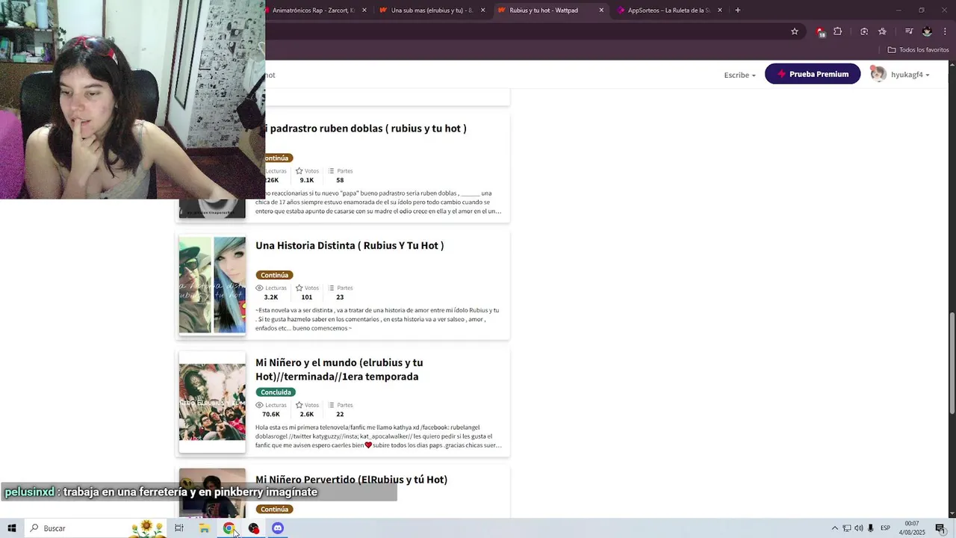The image size is (956, 538).
Task: Close the AppSorteos tab
Action: (720, 10)
